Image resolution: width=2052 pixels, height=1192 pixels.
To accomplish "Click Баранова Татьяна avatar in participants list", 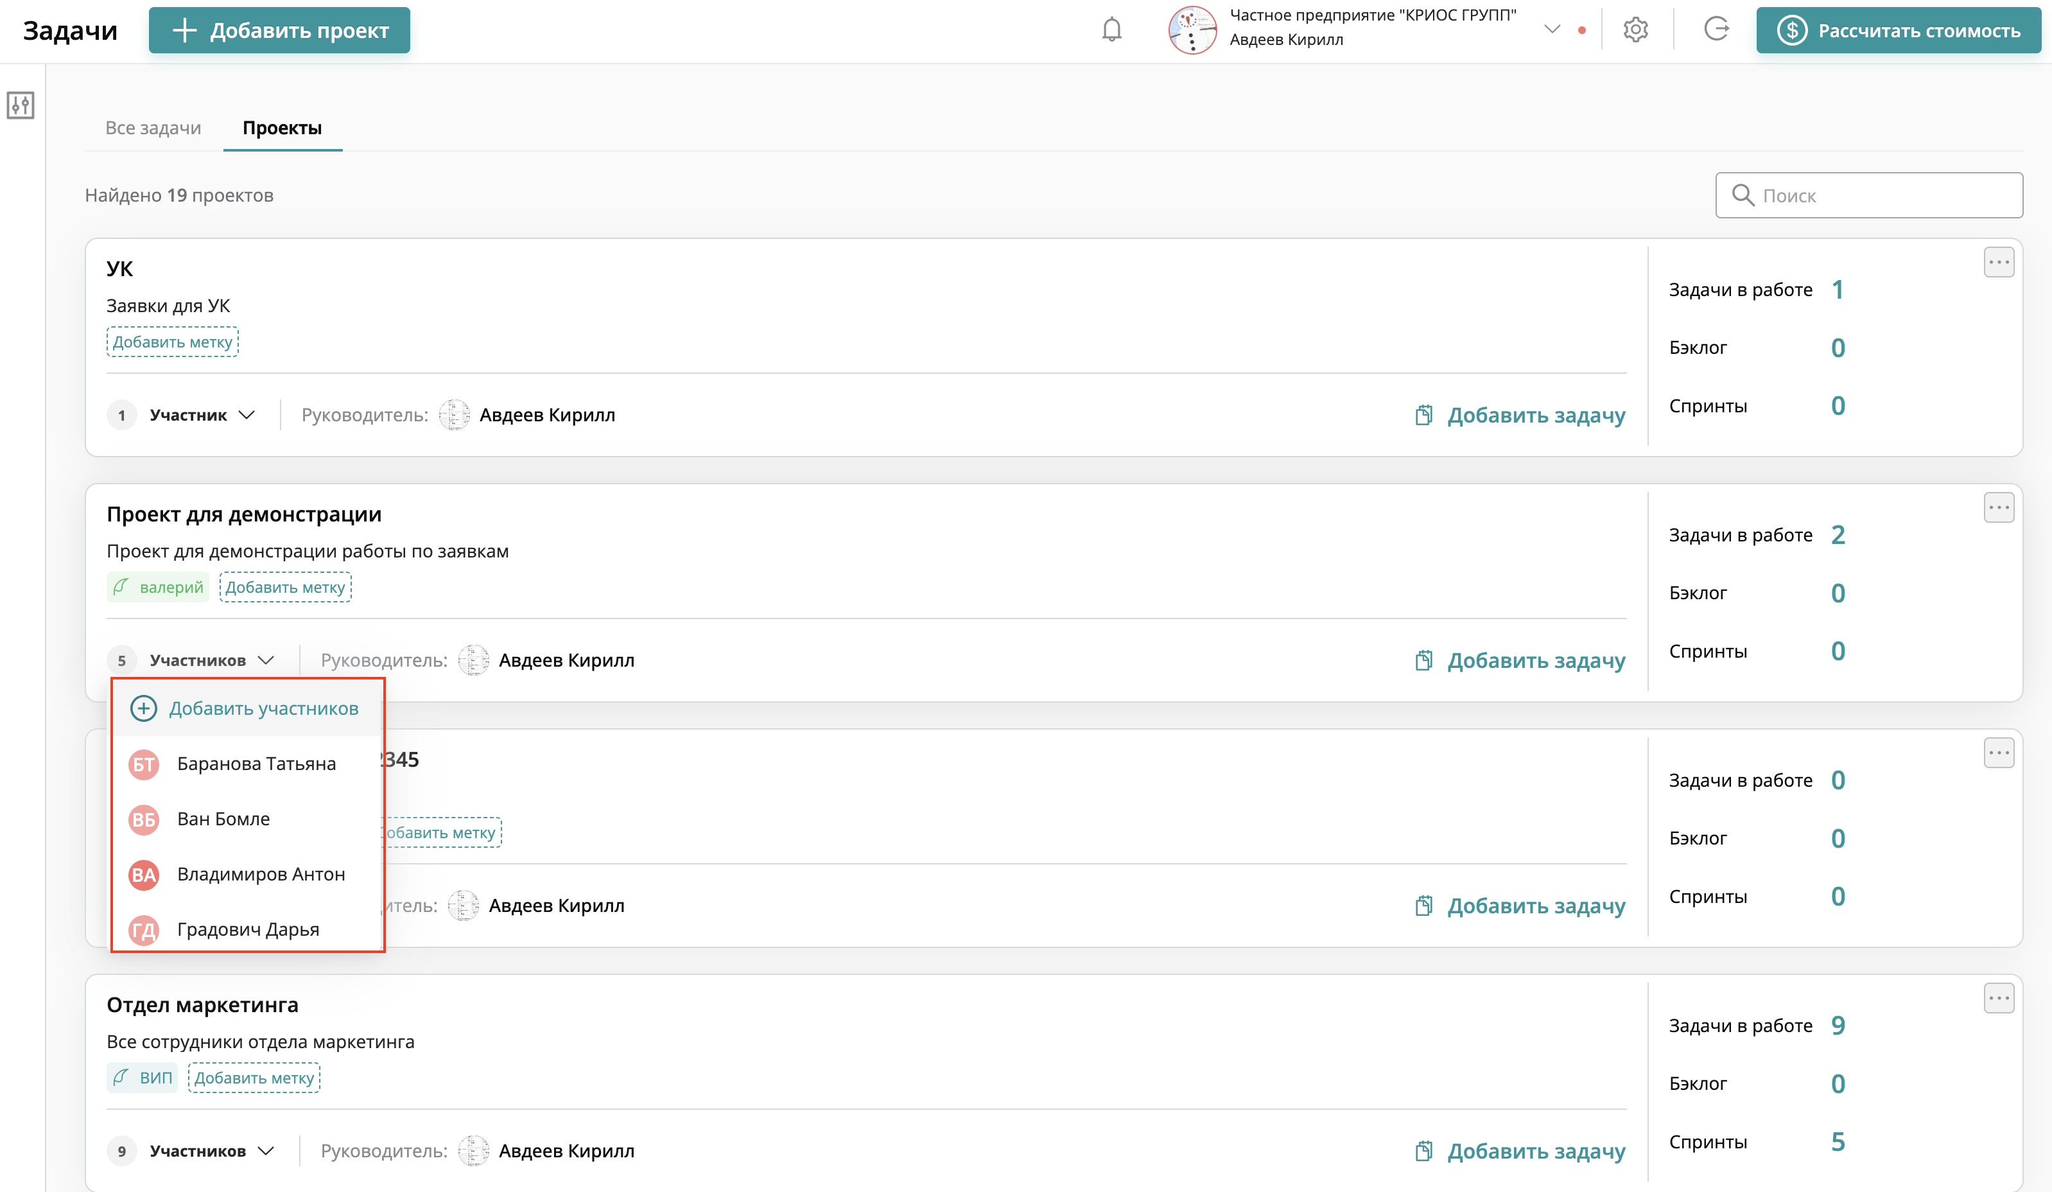I will 144,764.
